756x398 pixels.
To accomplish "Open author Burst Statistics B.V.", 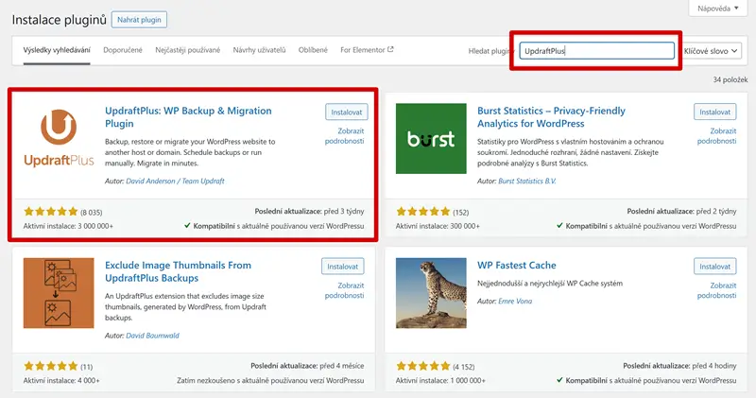I will 527,181.
